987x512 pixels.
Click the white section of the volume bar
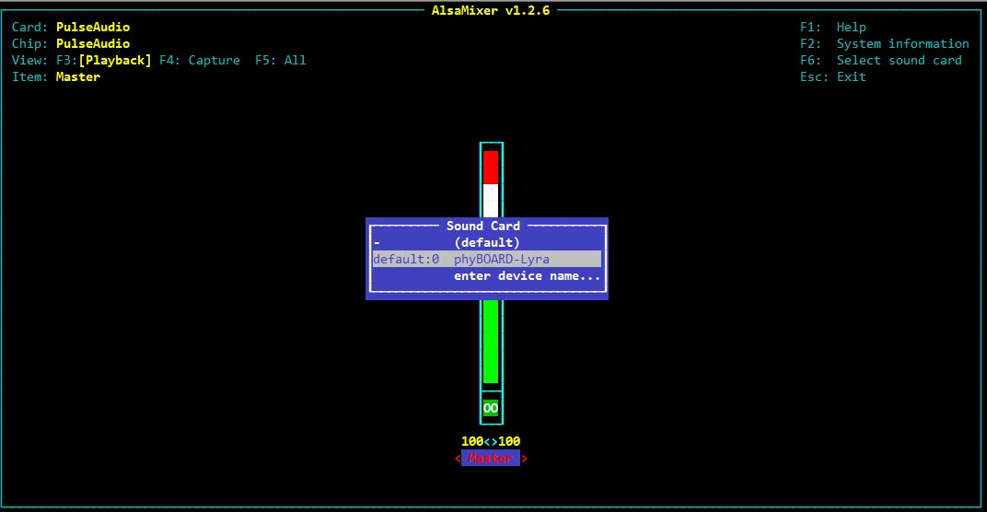[x=491, y=200]
